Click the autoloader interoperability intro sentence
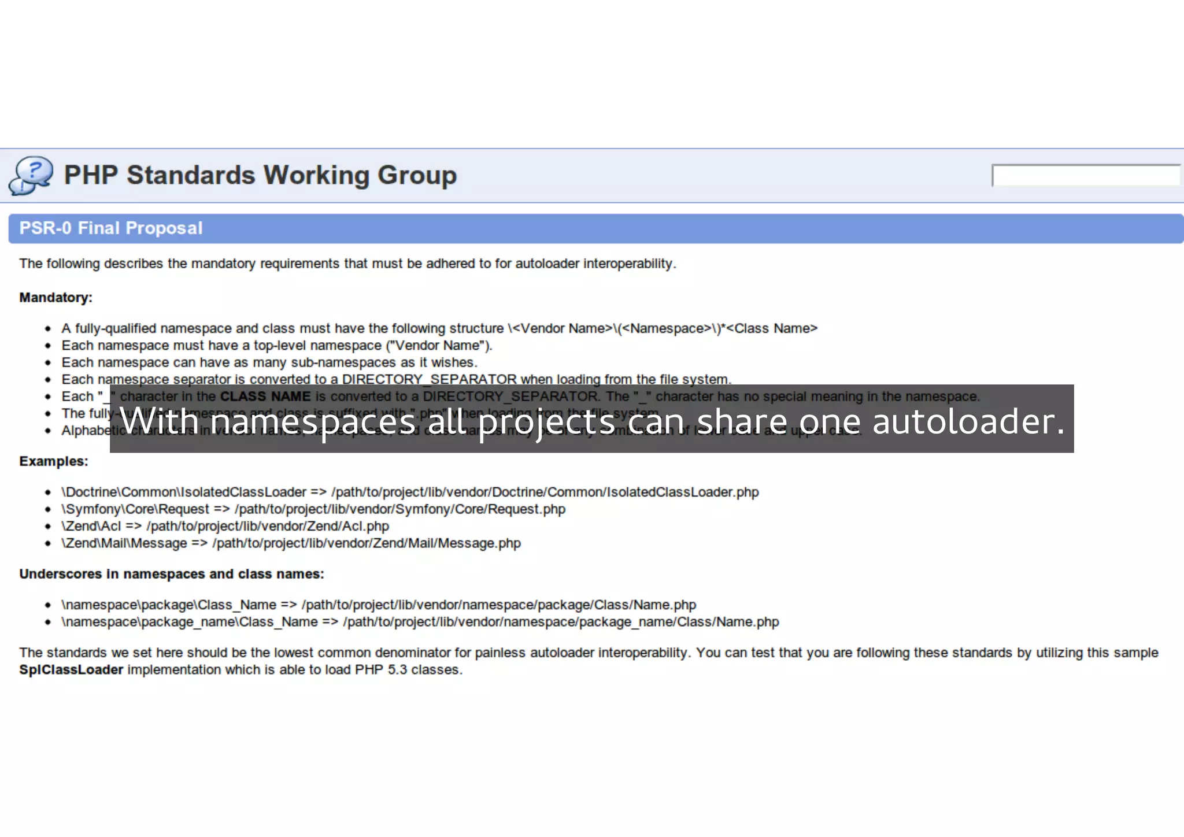 [347, 264]
